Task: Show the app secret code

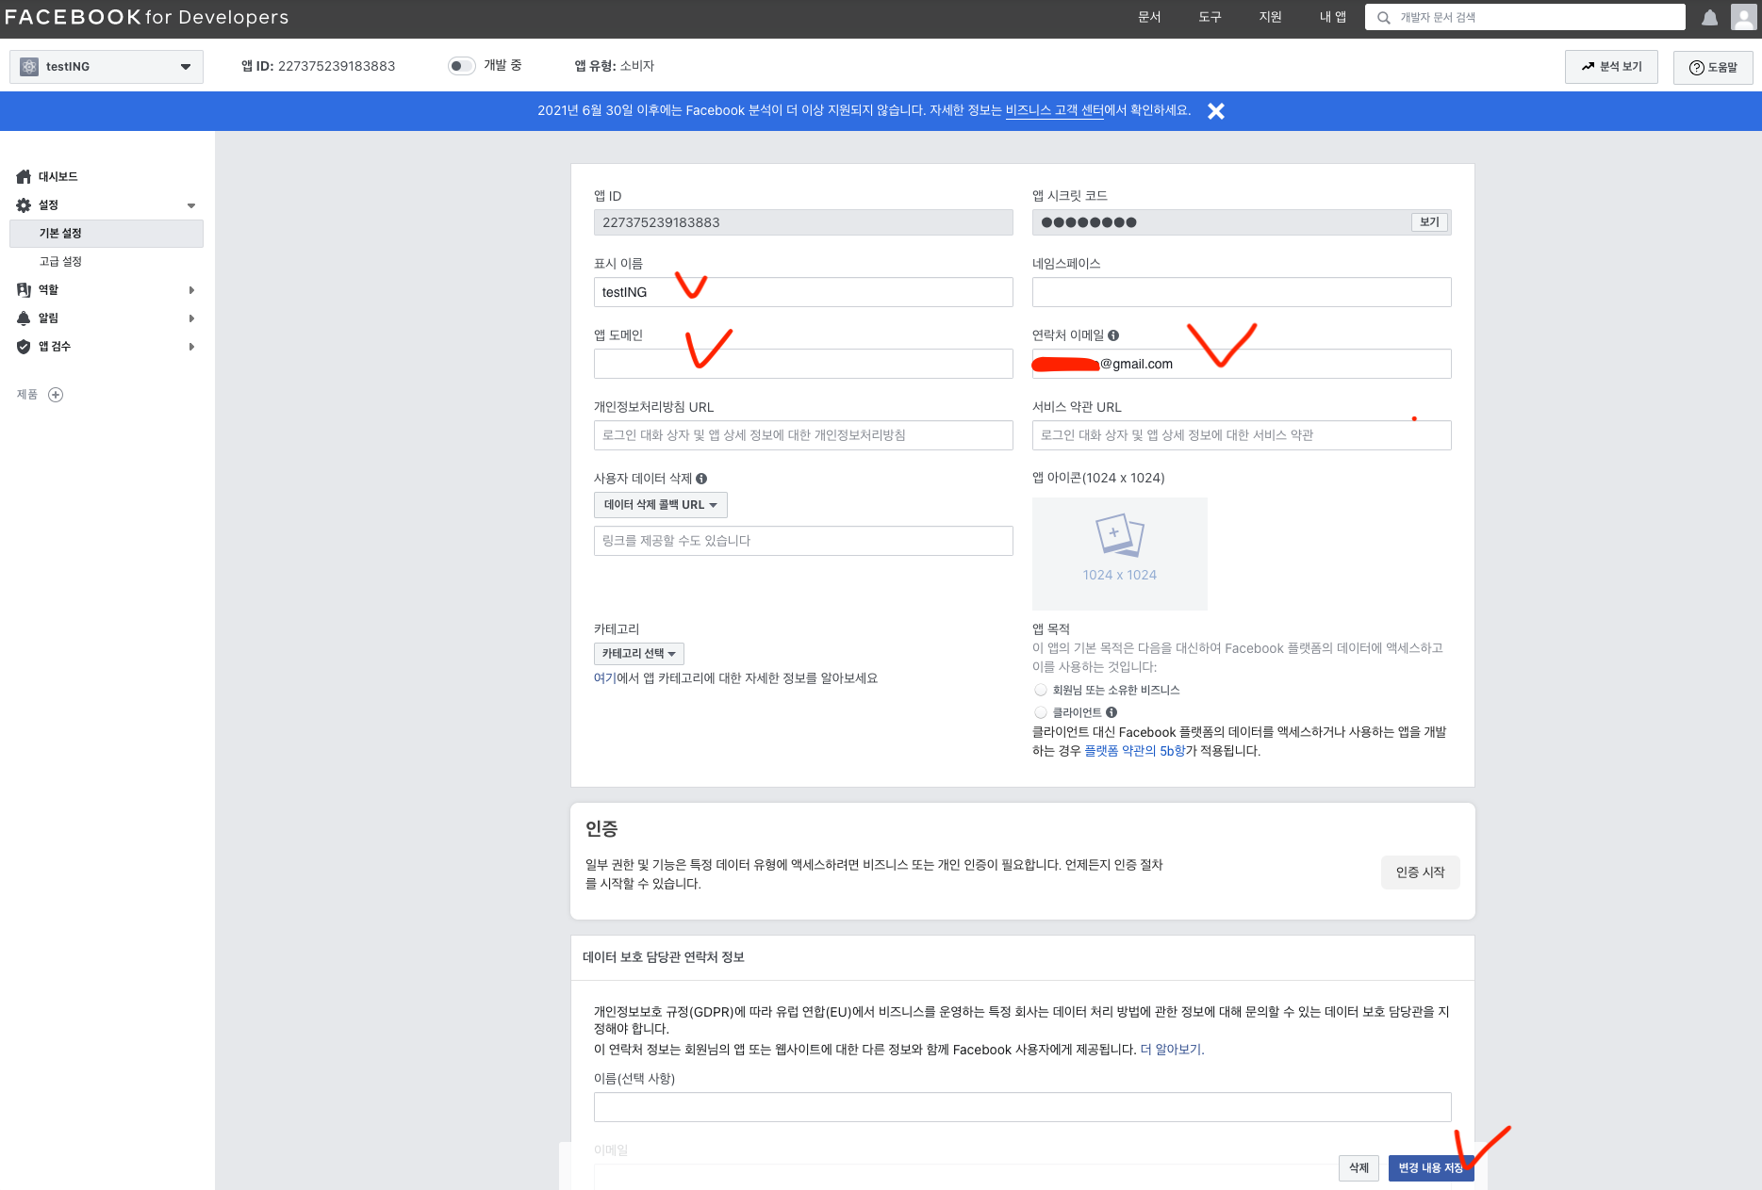Action: 1430,222
